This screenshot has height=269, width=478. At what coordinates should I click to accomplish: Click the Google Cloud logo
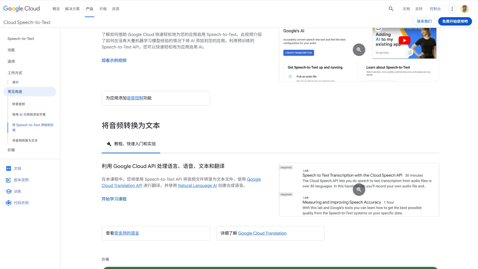(x=21, y=8)
